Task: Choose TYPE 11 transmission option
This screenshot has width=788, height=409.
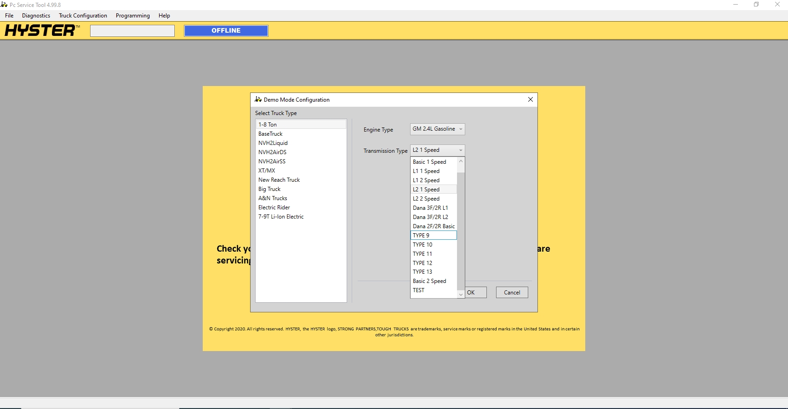Action: coord(434,254)
